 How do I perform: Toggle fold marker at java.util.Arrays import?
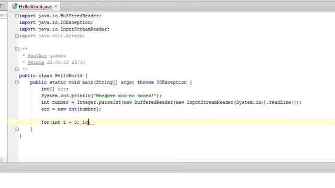click(x=17, y=36)
